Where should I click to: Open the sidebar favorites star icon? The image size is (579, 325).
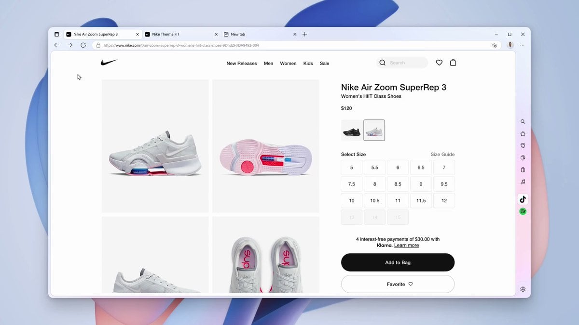[x=523, y=134]
